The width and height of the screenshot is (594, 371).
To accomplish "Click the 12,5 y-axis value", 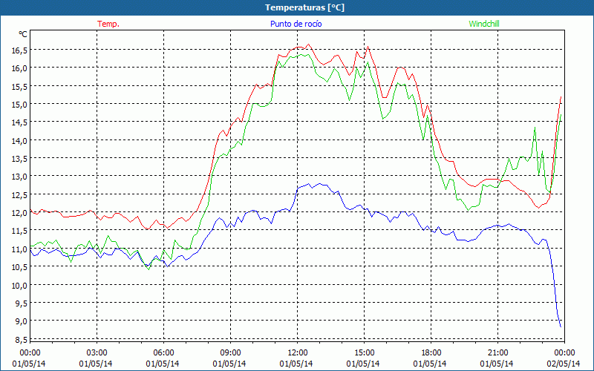I will (19, 194).
